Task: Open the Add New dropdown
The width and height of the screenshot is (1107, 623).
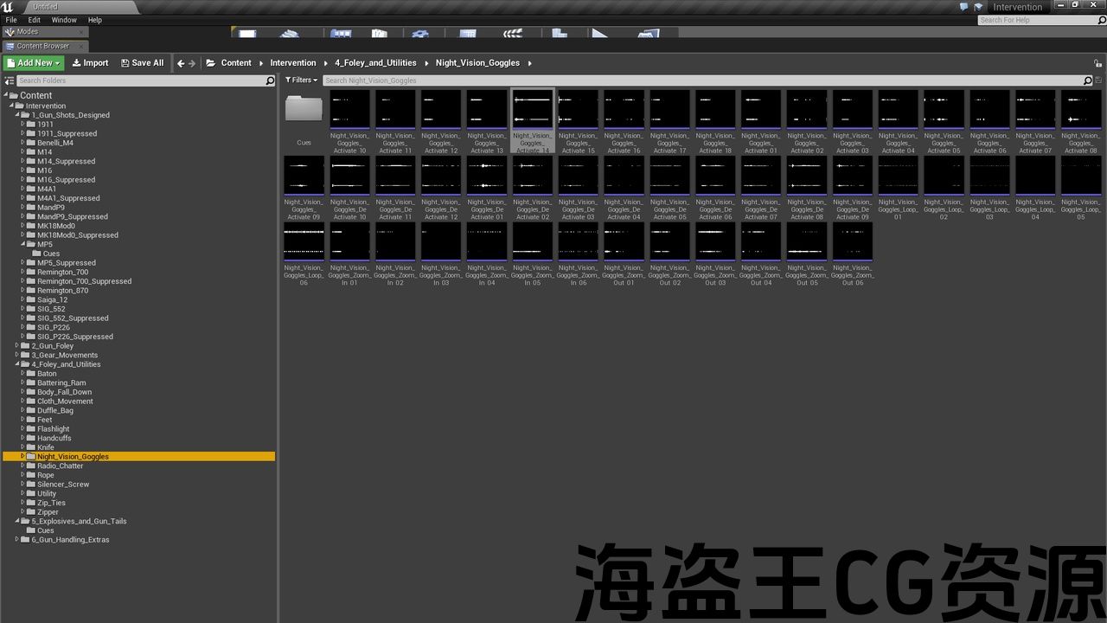Action: [34, 63]
